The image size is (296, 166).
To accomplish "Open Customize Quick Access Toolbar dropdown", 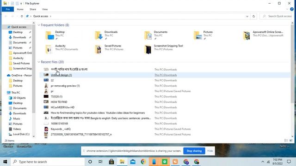I will click(21, 3).
